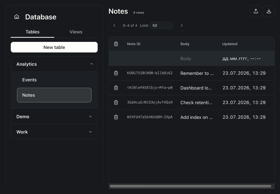Expand the Work group
Viewport: 280px width, 194px height.
point(54,132)
